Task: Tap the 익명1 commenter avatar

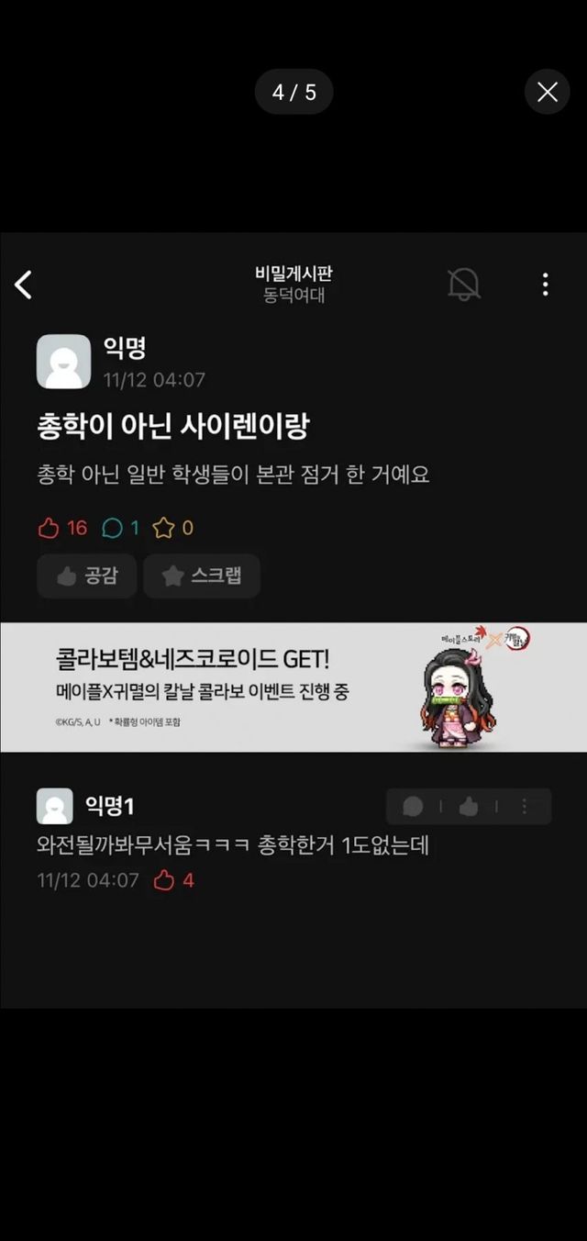Action: click(x=55, y=806)
